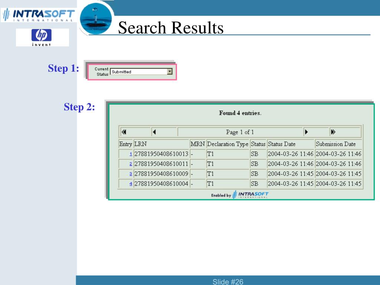Click 'Enabled by' footer text
The width and height of the screenshot is (380, 285).
pyautogui.click(x=221, y=195)
